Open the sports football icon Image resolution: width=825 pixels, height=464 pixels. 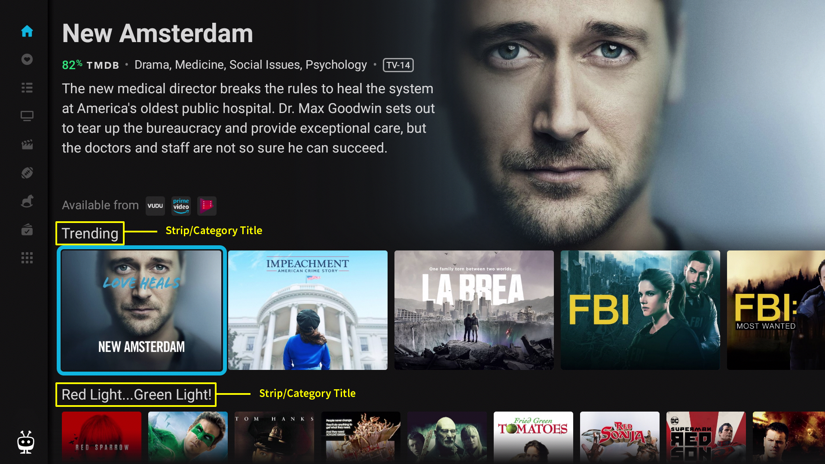click(27, 173)
